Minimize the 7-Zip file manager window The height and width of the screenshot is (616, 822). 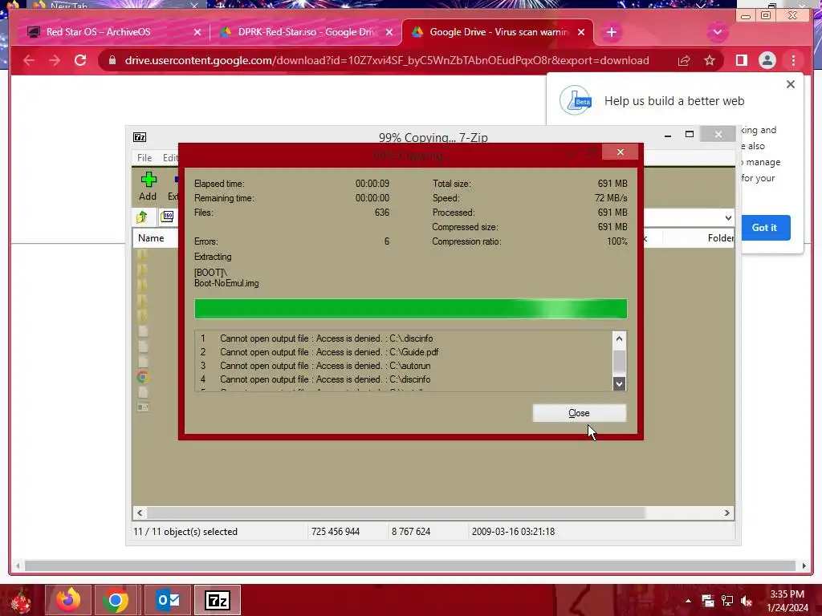(667, 135)
